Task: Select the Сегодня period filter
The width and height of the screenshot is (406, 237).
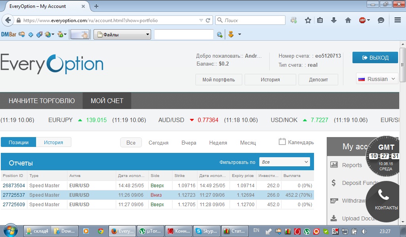Action: point(158,143)
